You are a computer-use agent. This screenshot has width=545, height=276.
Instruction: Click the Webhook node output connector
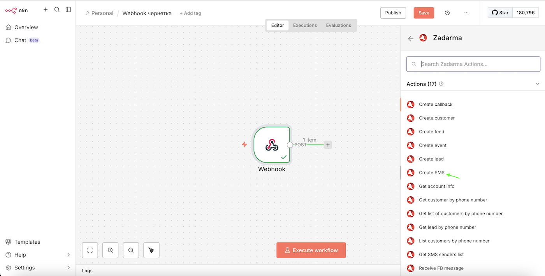(290, 145)
